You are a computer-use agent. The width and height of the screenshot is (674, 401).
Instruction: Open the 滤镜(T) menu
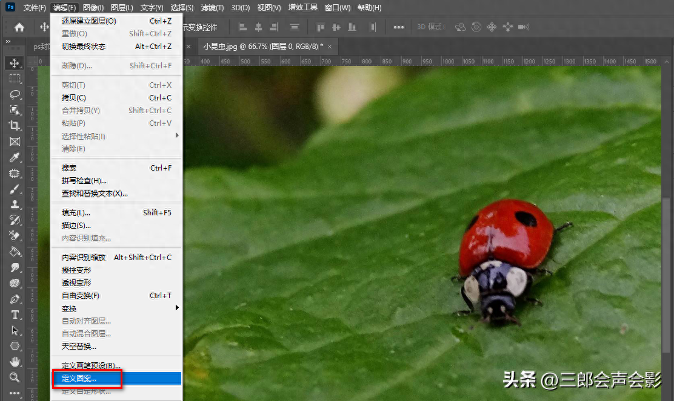(x=212, y=8)
